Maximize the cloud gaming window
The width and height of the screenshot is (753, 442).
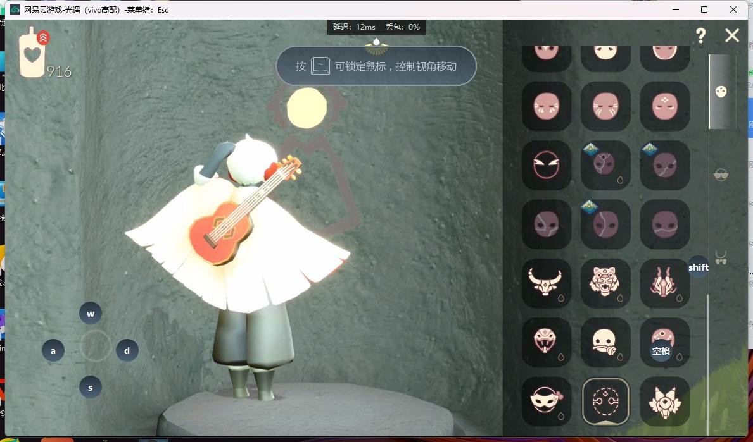click(704, 9)
